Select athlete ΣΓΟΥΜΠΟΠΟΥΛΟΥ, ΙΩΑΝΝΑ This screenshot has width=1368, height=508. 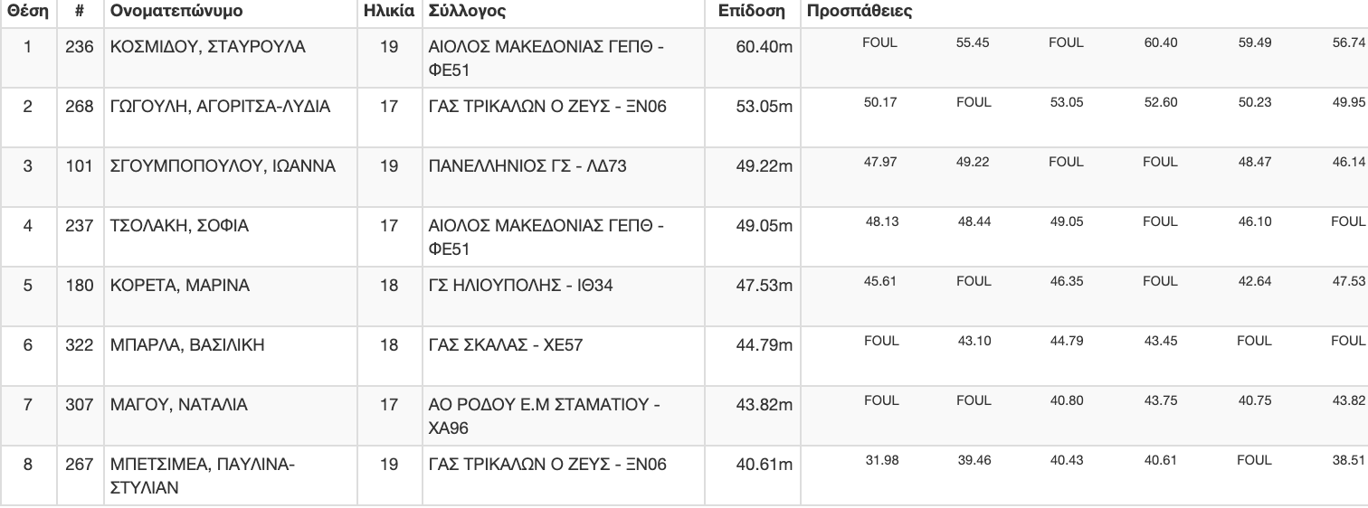[223, 166]
